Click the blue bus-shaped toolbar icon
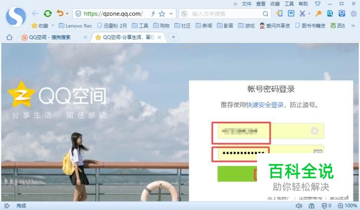The image size is (360, 210). 291,14
